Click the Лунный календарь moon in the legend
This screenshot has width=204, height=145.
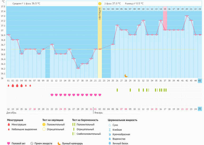pos(59,143)
